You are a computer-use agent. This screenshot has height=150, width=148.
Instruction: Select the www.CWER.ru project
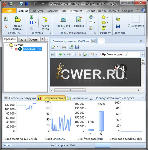[32, 49]
